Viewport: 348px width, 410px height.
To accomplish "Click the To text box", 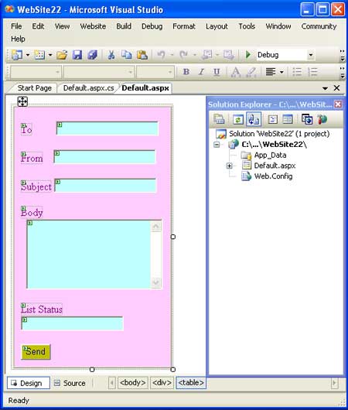I will [107, 128].
